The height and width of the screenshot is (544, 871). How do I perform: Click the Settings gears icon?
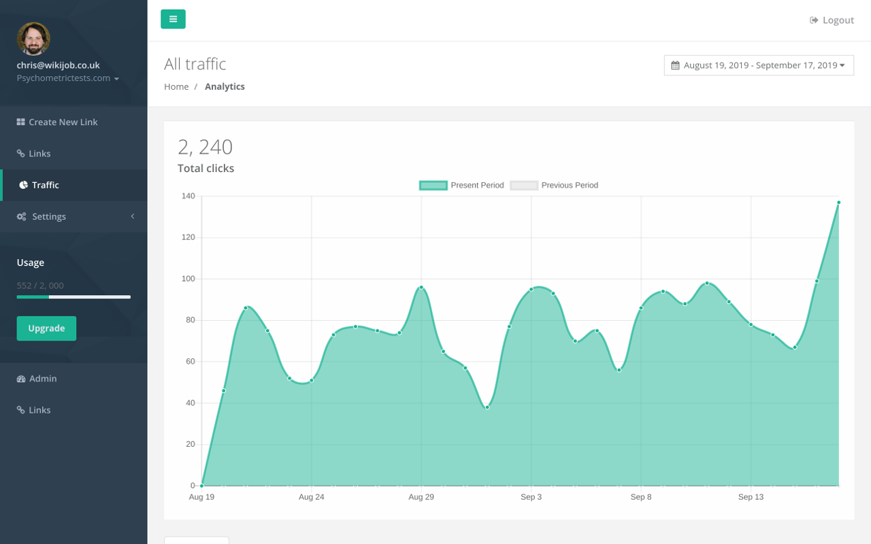[x=22, y=216]
